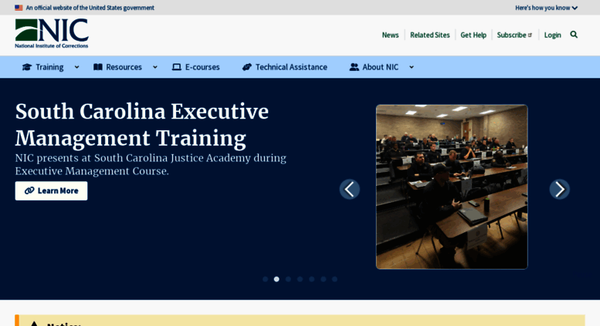Open the search magnifier icon

click(x=574, y=35)
